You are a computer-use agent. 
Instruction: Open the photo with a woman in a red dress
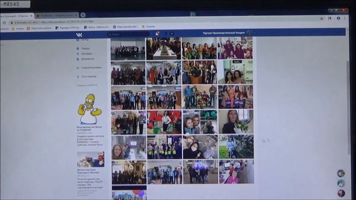tap(164, 73)
